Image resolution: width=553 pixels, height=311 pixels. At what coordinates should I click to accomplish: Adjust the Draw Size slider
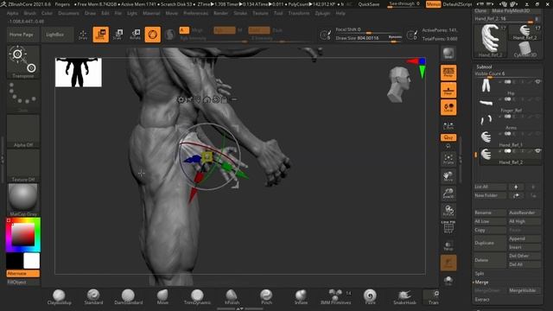368,38
